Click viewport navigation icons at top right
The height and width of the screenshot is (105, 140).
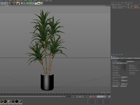pyautogui.click(x=108, y=6)
